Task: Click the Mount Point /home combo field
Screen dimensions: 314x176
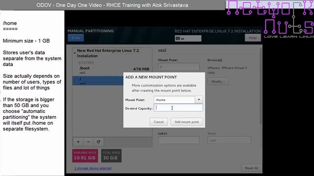Action: [x=174, y=100]
